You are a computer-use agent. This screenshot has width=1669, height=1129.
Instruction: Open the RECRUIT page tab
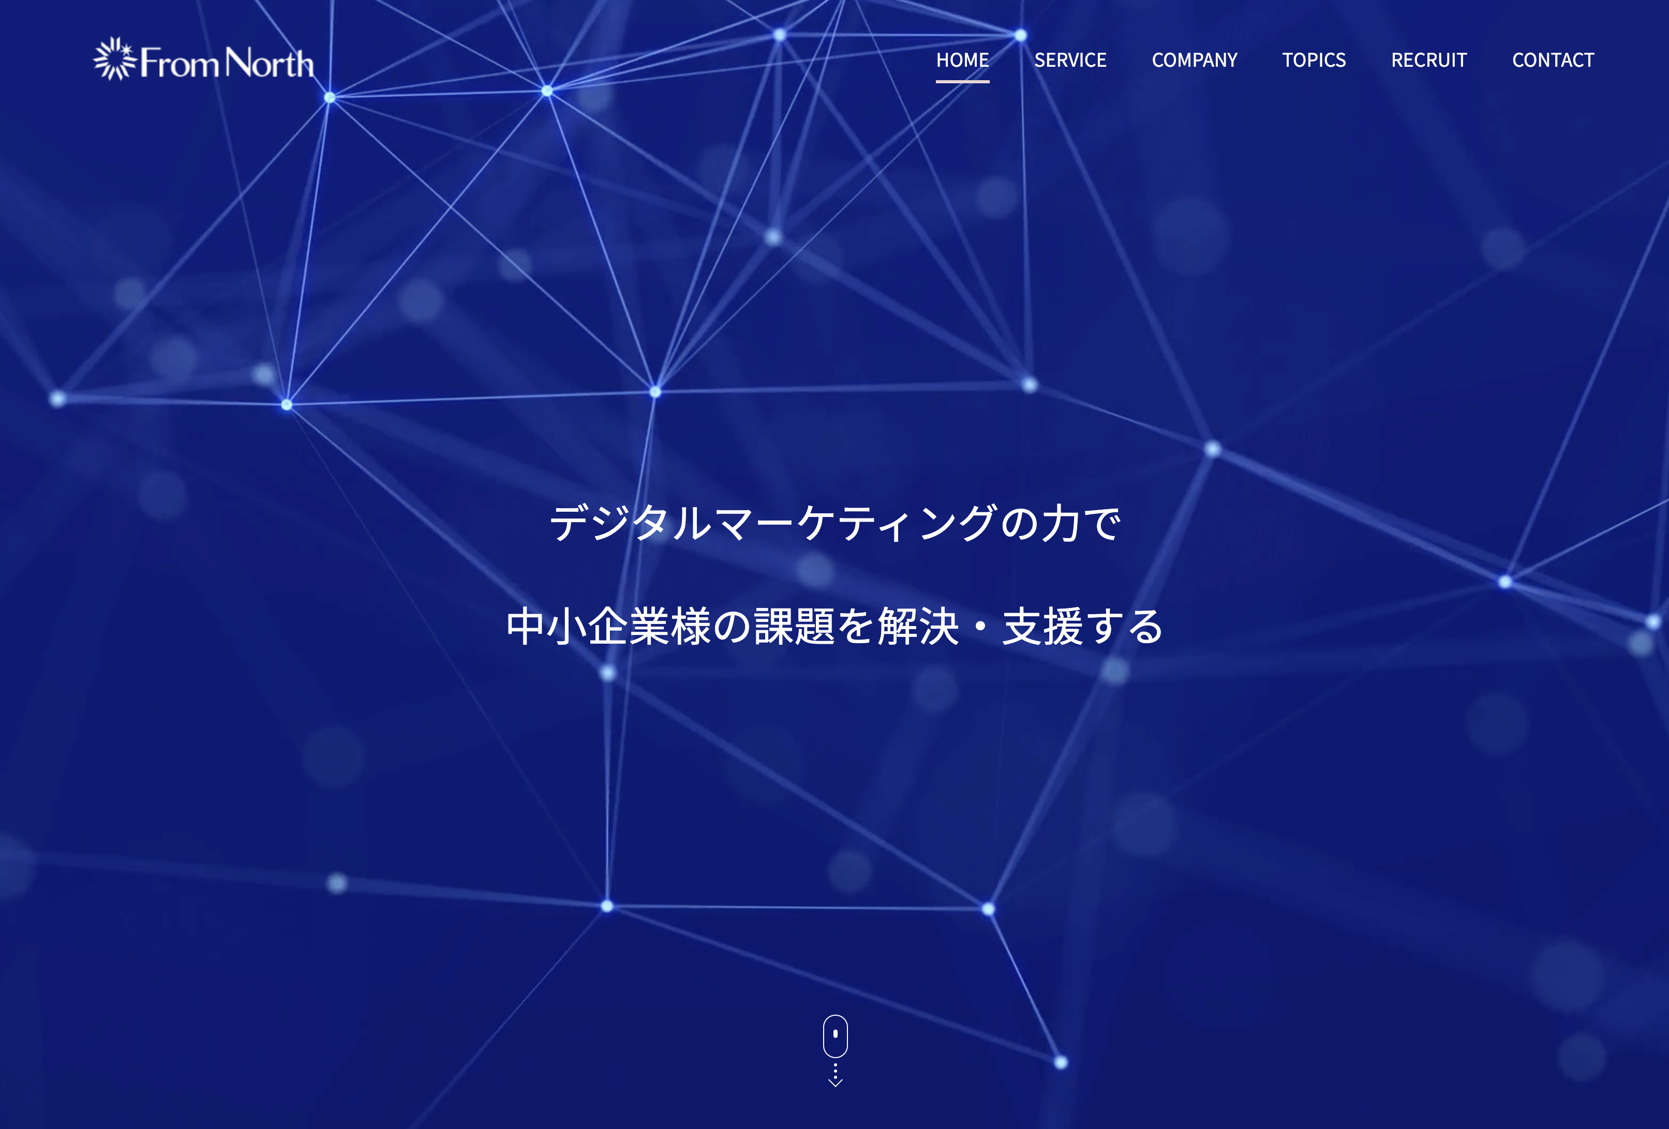pyautogui.click(x=1429, y=59)
